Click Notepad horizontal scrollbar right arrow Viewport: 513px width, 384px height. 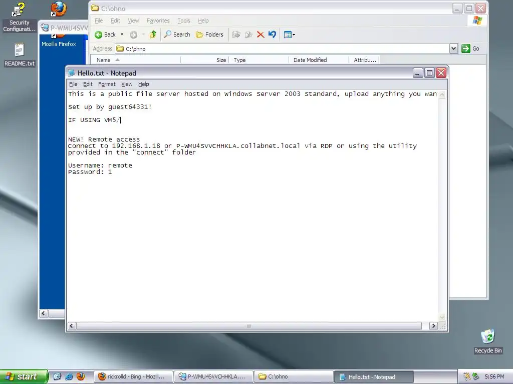[433, 326]
